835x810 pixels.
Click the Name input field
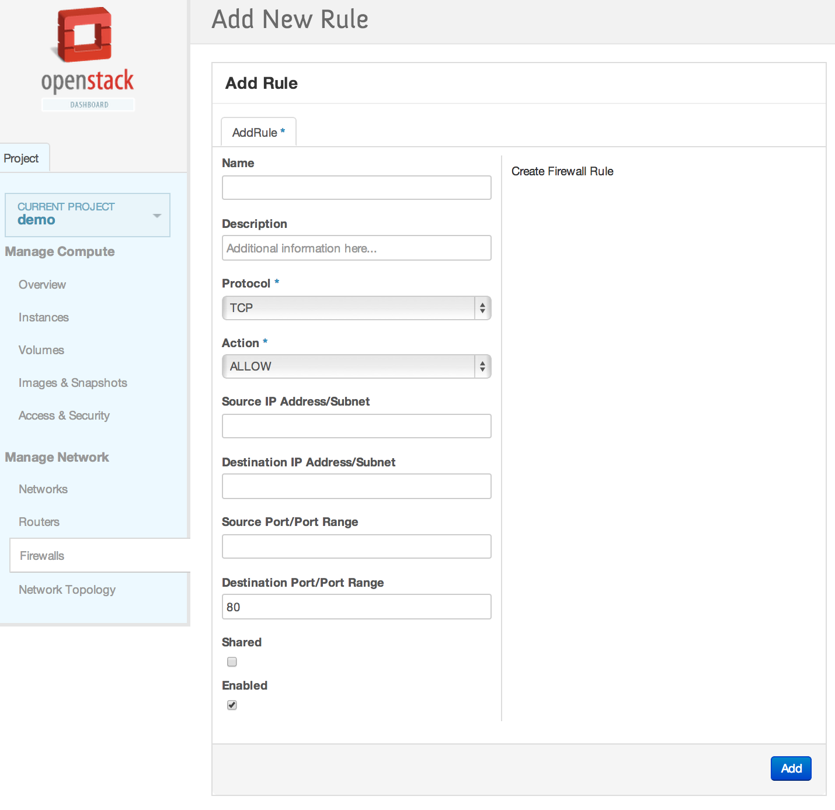[x=356, y=188]
